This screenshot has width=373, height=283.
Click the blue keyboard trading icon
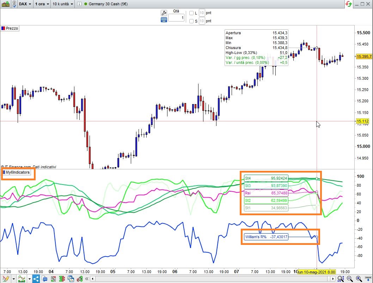point(164,20)
